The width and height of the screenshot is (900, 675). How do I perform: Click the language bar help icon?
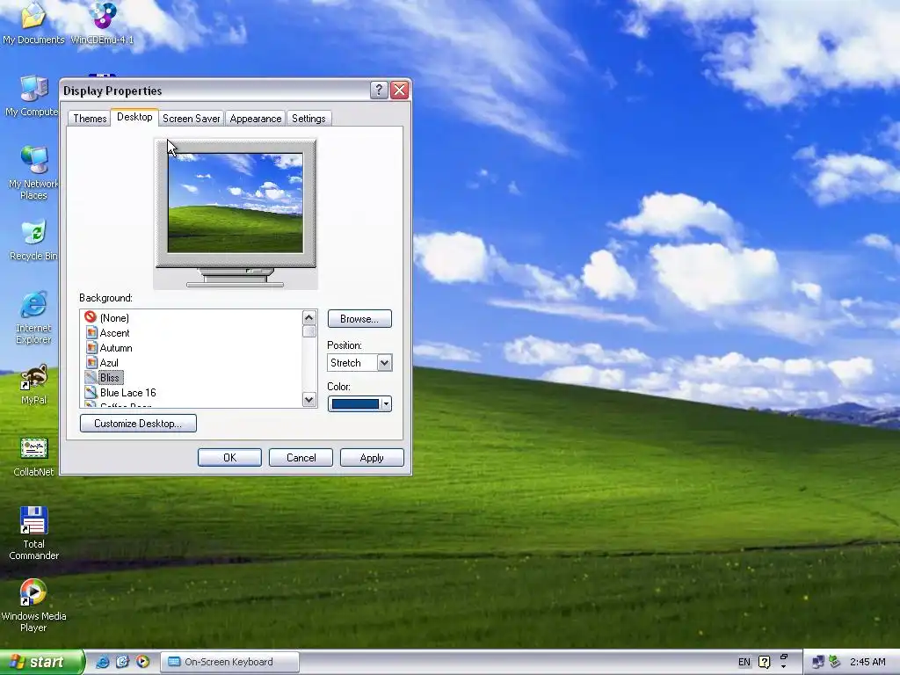click(764, 662)
